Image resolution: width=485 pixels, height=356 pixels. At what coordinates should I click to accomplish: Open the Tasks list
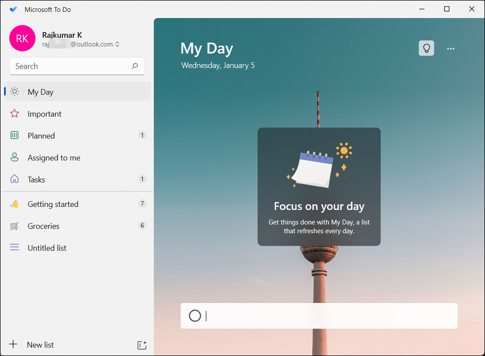click(x=77, y=179)
